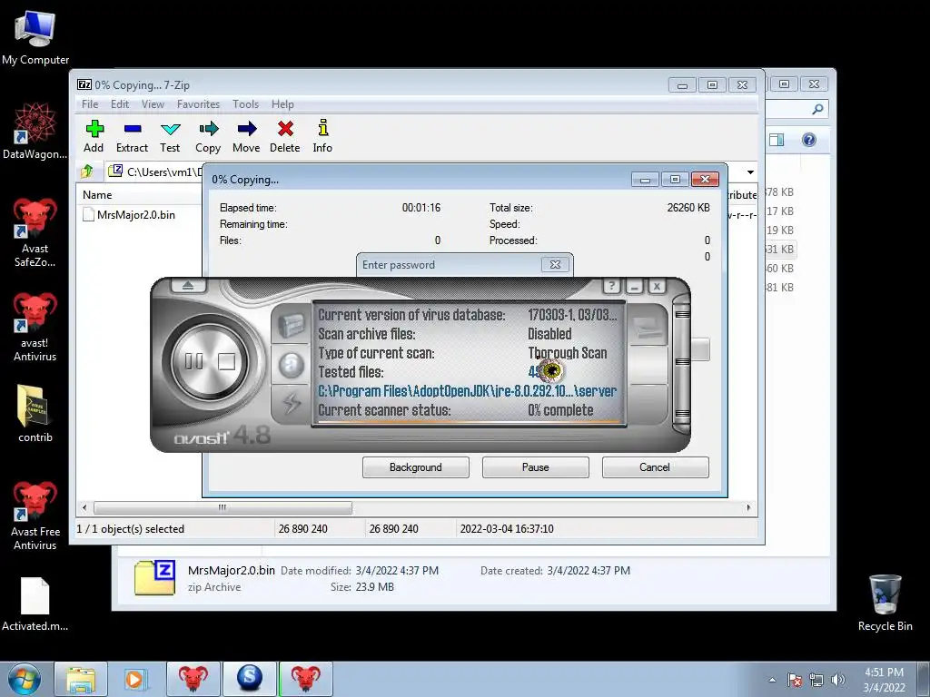The image size is (930, 697).
Task: Open avast virus chest icon
Action: 291,326
